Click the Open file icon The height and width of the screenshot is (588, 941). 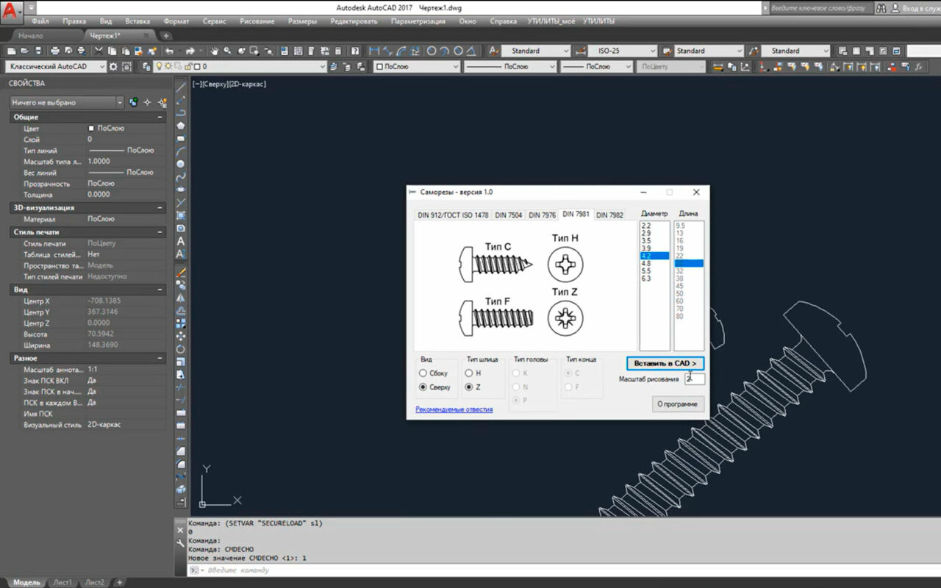(x=24, y=51)
